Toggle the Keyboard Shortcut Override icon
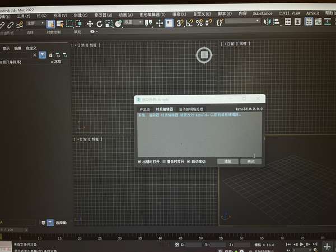 (169, 23)
